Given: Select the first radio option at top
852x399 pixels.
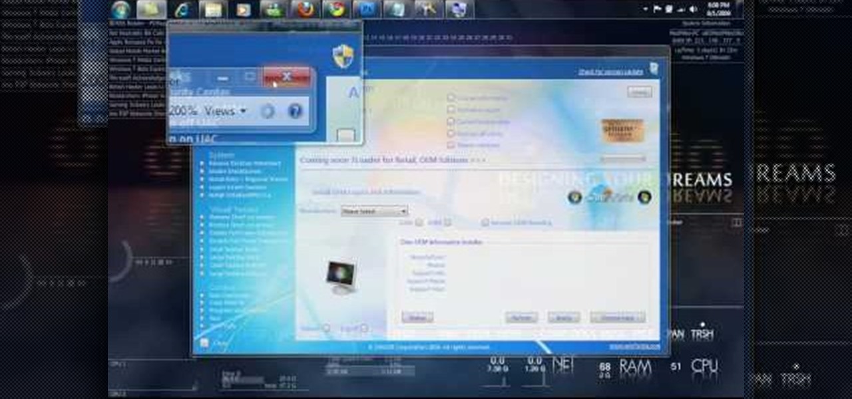Looking at the screenshot, I should pyautogui.click(x=451, y=98).
